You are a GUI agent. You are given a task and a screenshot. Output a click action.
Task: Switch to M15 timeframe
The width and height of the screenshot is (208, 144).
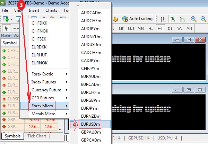[131, 28]
